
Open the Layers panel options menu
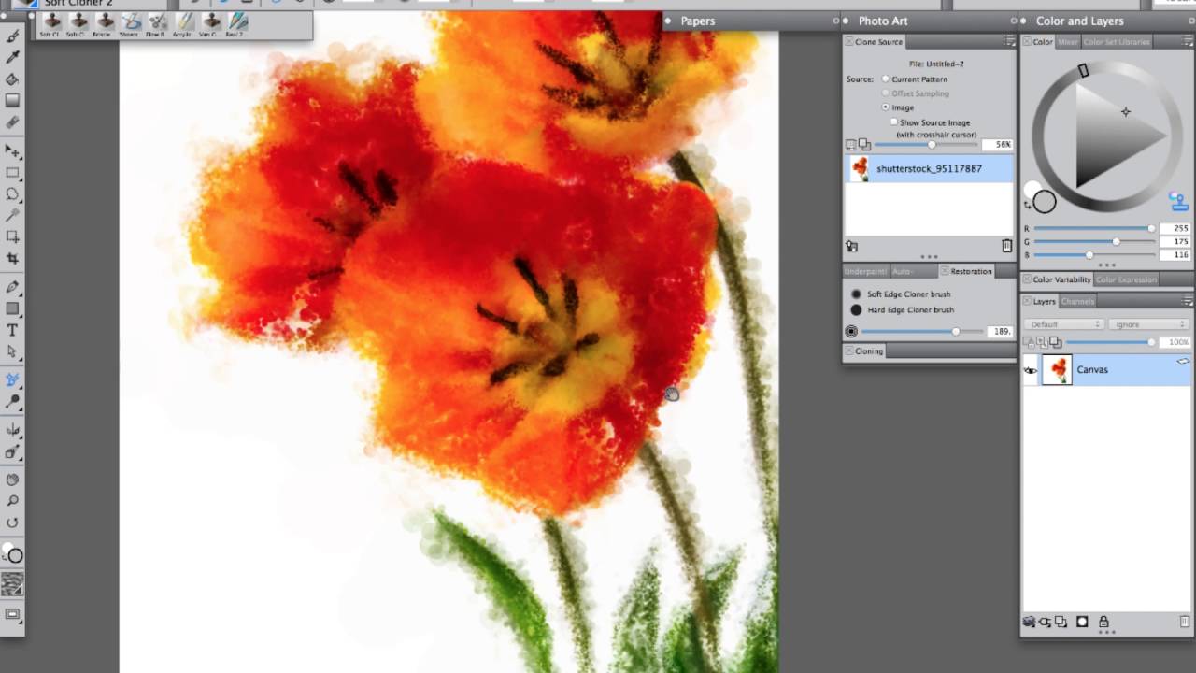[1188, 301]
